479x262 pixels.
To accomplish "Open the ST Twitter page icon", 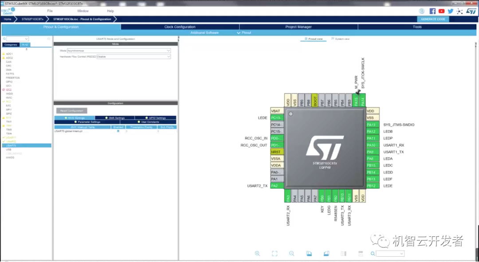I will click(x=451, y=11).
